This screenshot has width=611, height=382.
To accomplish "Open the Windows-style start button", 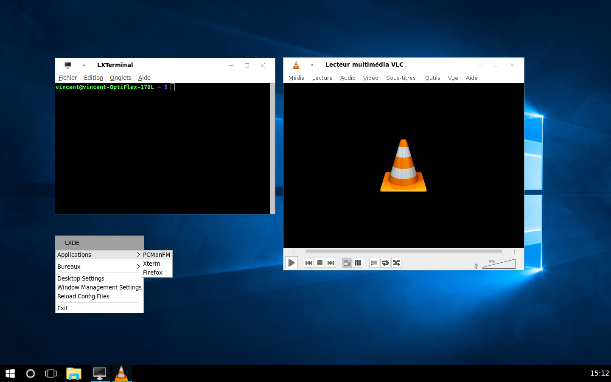I will point(10,374).
